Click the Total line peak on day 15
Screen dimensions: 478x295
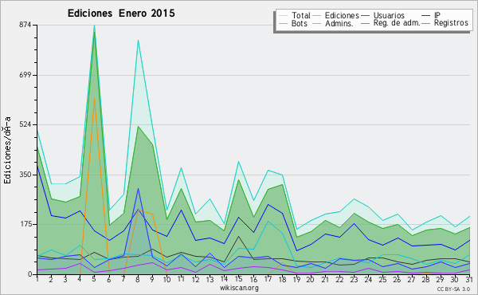pos(239,161)
